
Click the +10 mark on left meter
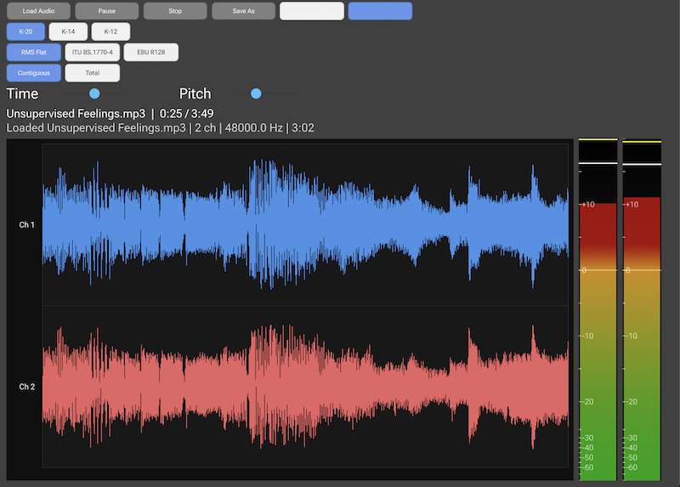588,204
